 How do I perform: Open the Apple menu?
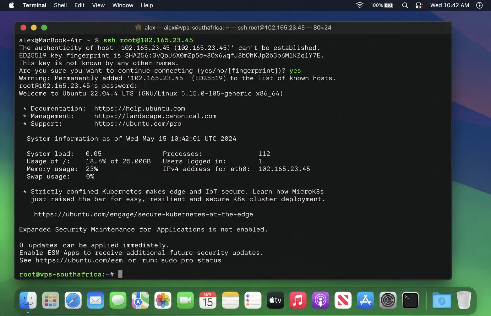pos(11,5)
